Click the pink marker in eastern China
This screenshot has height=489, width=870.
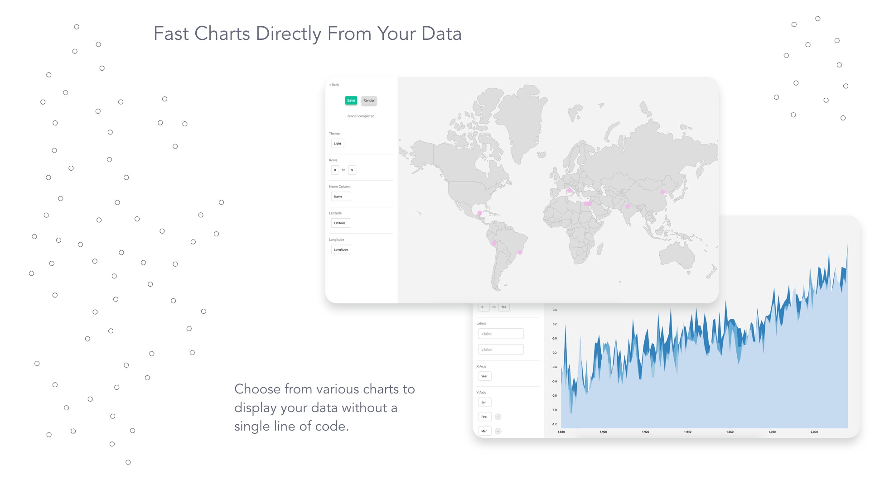click(662, 192)
